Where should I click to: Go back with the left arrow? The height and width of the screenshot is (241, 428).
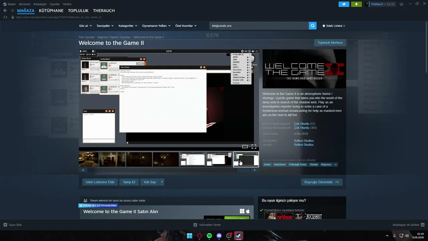(x=5, y=11)
